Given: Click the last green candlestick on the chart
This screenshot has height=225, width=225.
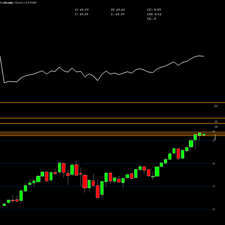Looking at the screenshot, I should (x=204, y=135).
